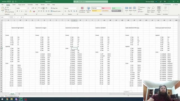Switch to the Insert tab

coord(14,5)
